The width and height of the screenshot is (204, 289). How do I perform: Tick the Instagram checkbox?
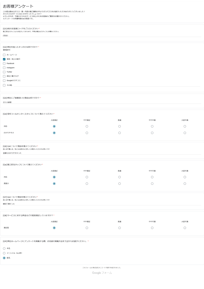point(4,68)
